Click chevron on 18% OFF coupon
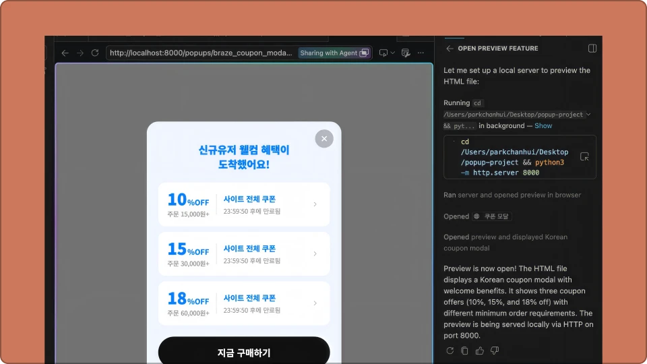 [315, 303]
